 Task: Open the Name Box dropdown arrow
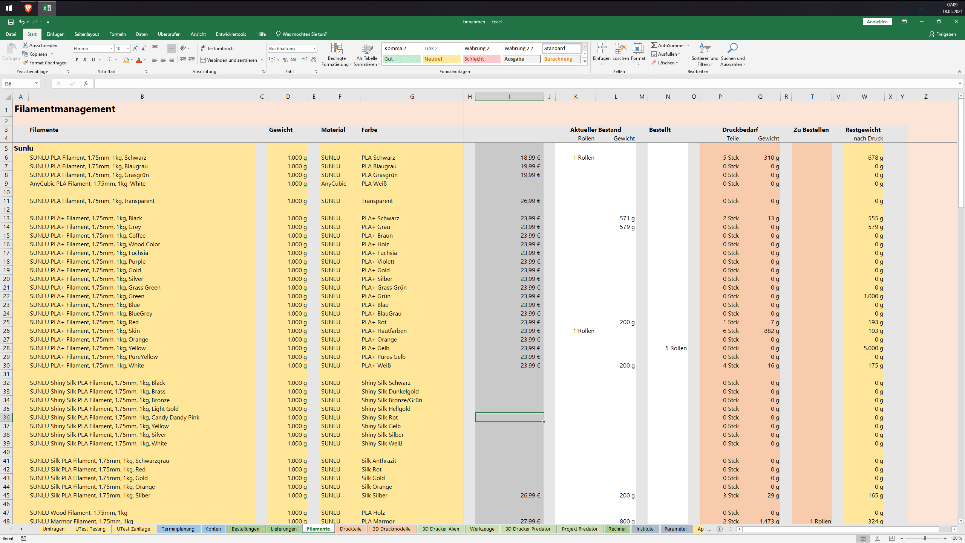(x=36, y=84)
